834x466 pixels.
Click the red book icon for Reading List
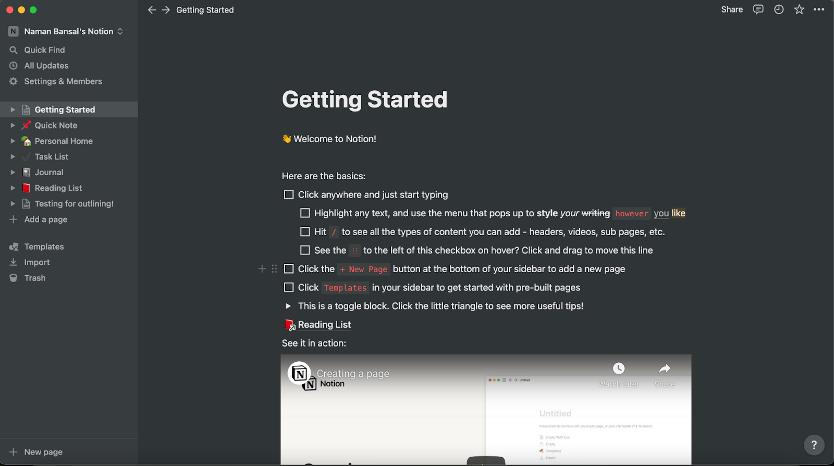[26, 188]
